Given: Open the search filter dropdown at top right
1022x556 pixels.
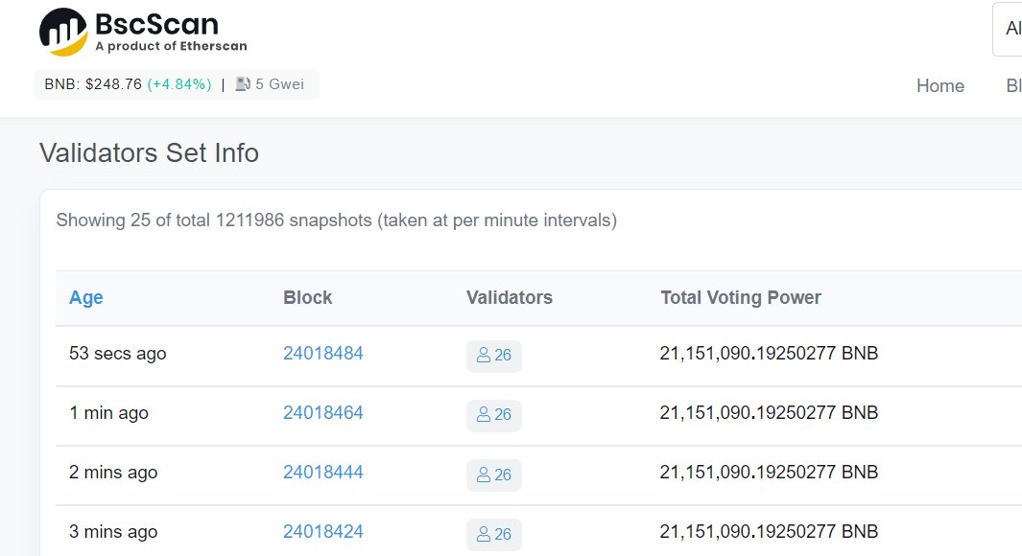Looking at the screenshot, I should tap(1007, 29).
